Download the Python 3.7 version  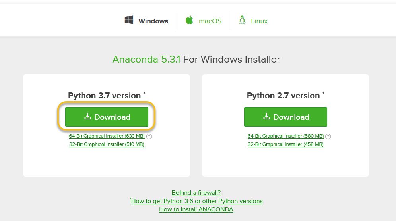point(107,117)
